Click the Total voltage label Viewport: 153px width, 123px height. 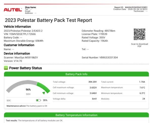tap(59, 82)
